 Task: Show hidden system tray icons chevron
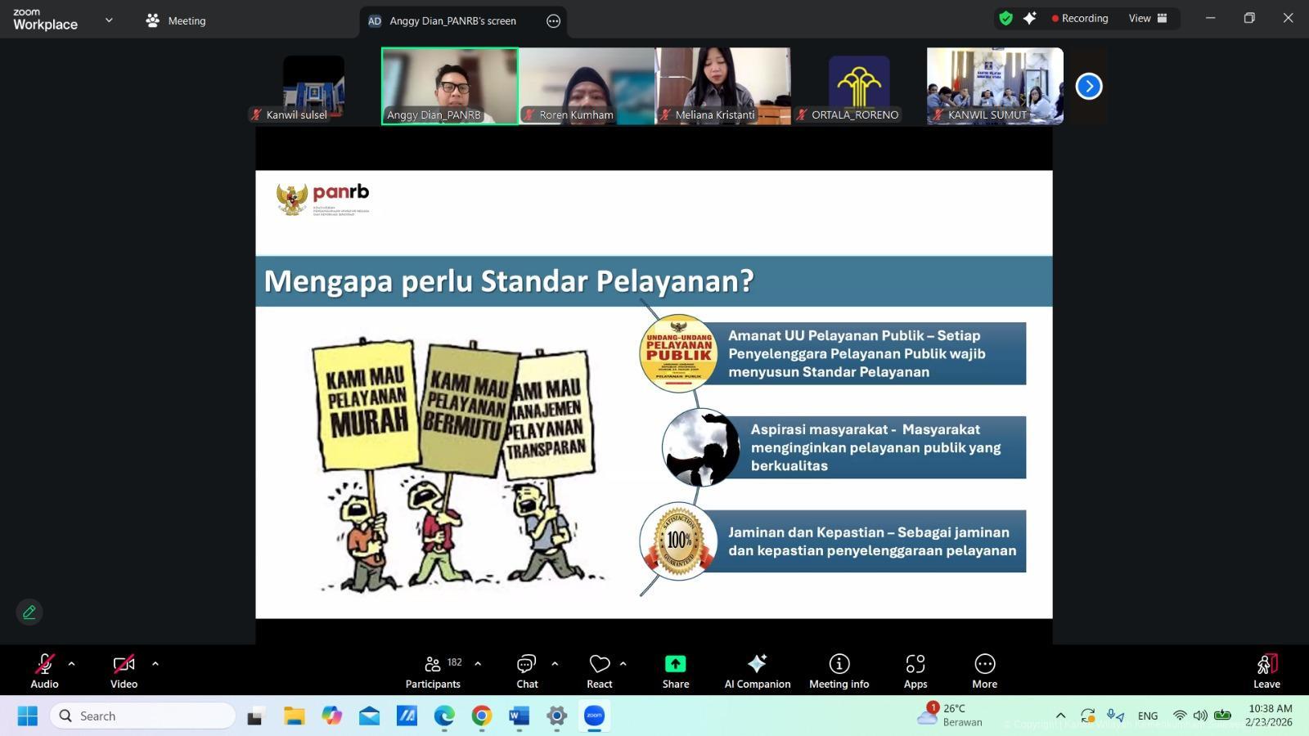click(1059, 715)
